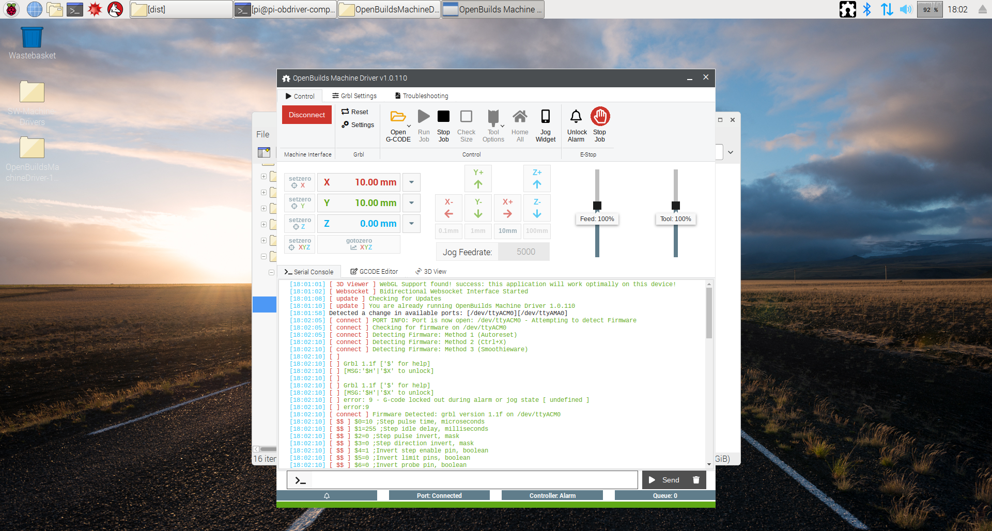This screenshot has width=992, height=531.
Task: Click the Unlock Alarm bell icon
Action: 576,117
